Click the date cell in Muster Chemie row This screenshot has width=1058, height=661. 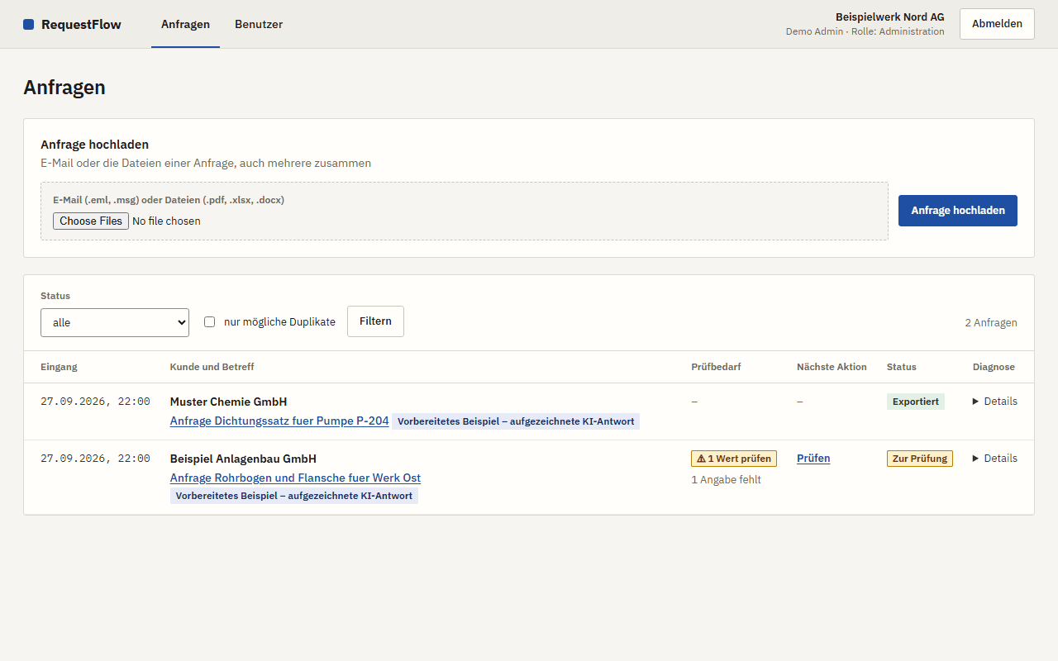[95, 402]
